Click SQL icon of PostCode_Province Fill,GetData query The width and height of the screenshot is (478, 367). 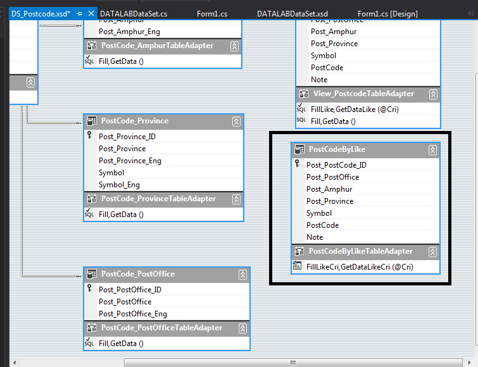(x=89, y=213)
